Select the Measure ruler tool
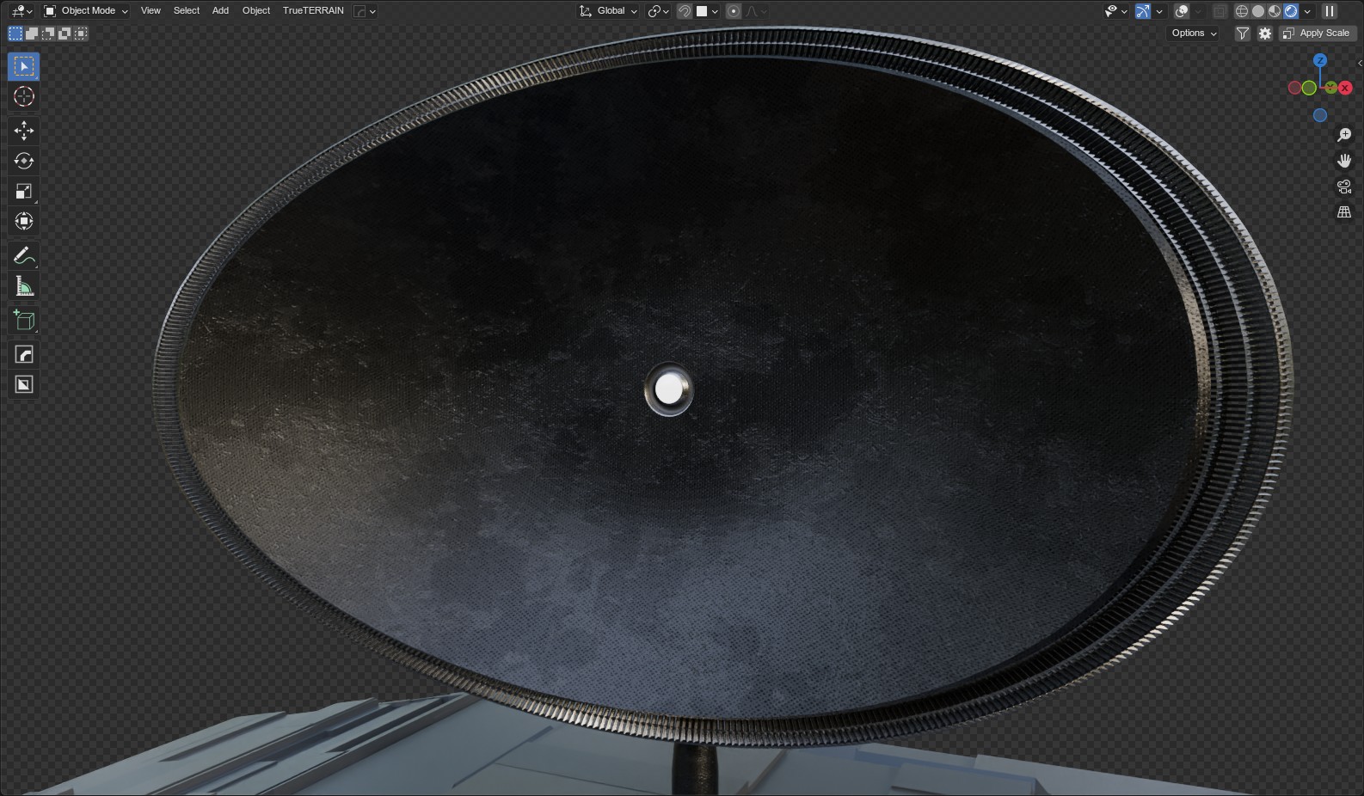 (24, 286)
